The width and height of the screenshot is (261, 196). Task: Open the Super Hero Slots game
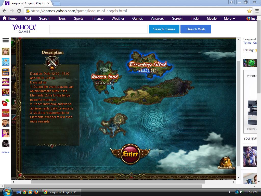(x=6, y=92)
